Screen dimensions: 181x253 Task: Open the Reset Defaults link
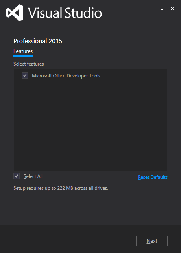153,177
